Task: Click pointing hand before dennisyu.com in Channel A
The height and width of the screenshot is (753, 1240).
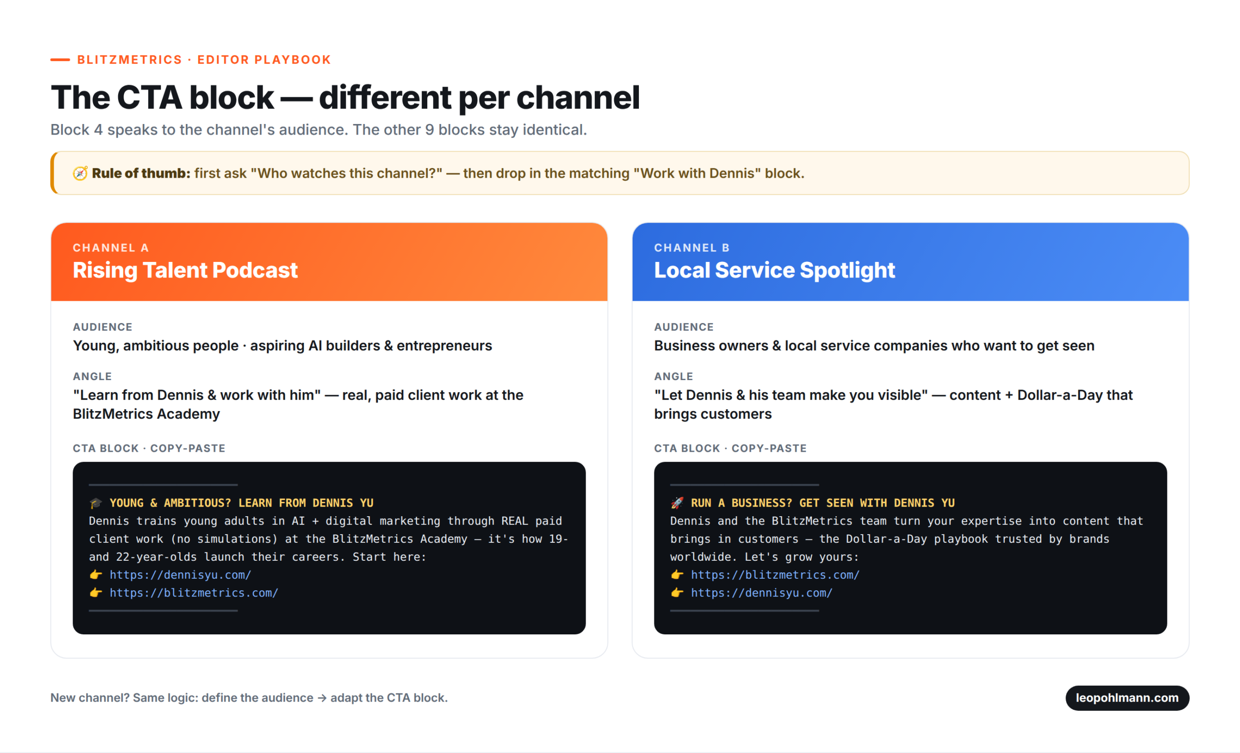Action: click(x=95, y=574)
